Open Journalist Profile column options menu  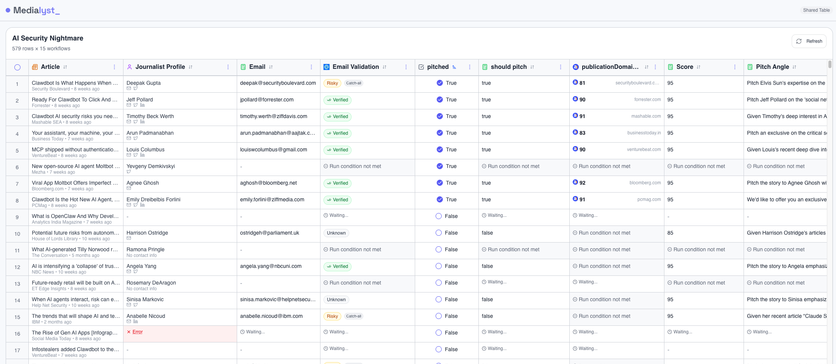(x=228, y=67)
